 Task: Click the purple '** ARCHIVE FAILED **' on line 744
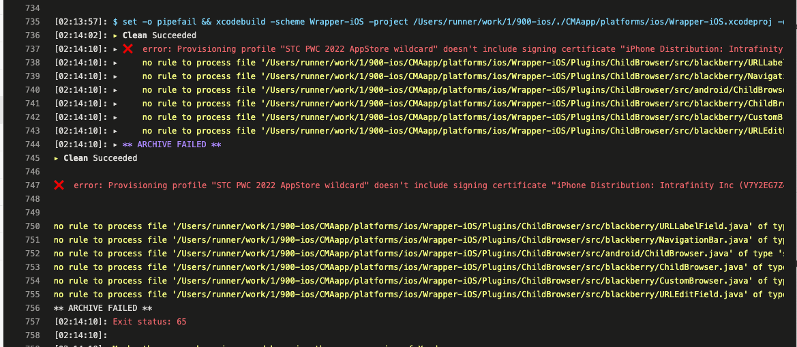point(172,145)
